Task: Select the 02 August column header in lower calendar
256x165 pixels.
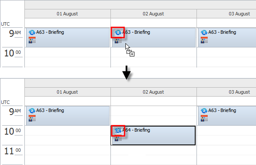Action: tap(153, 92)
